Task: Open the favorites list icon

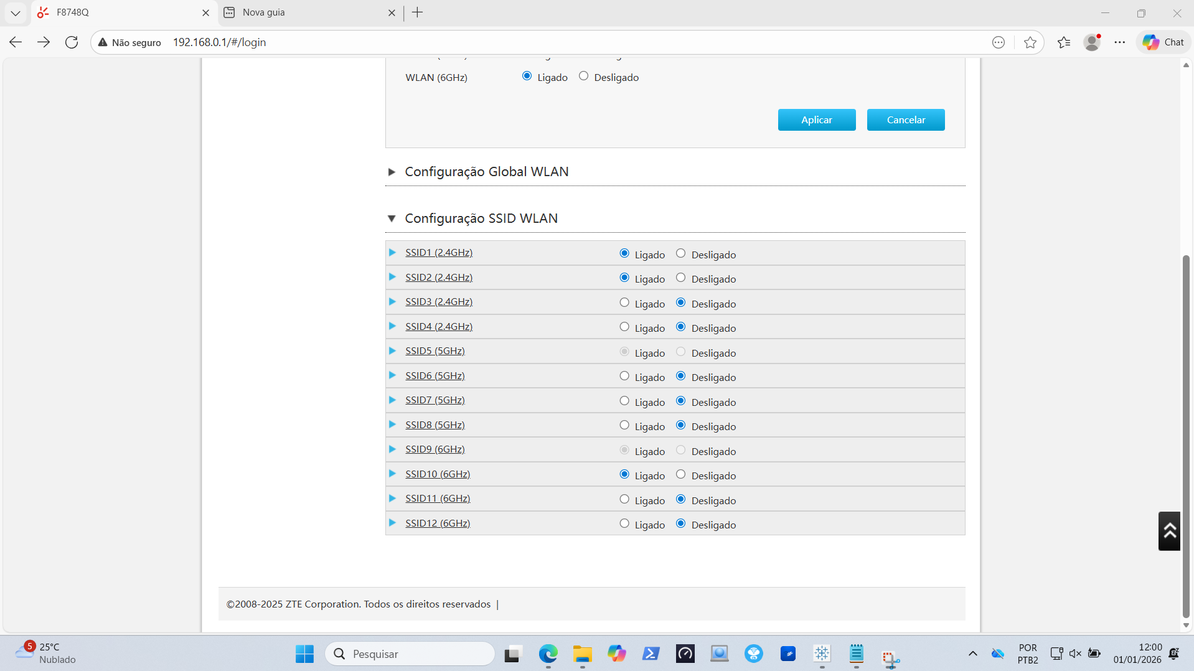Action: (1063, 42)
